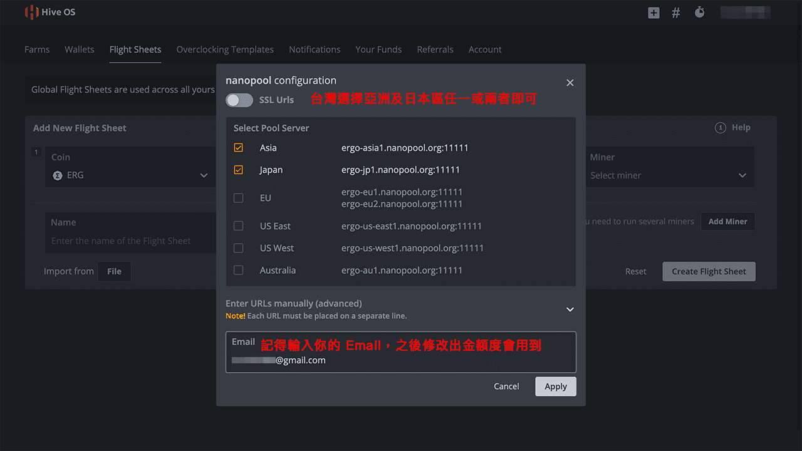Click the Help info icon
The width and height of the screenshot is (802, 451).
(721, 127)
